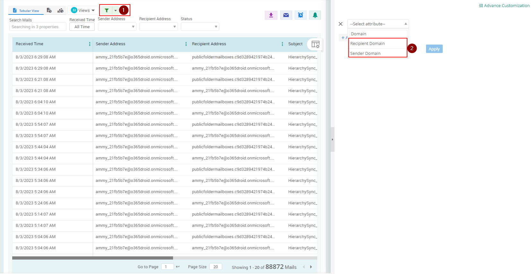Click the email report envelope icon
This screenshot has width=531, height=274.
point(286,15)
